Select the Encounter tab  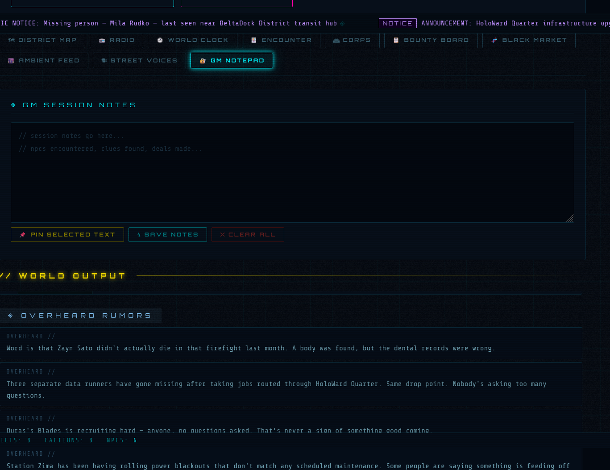[x=281, y=40]
